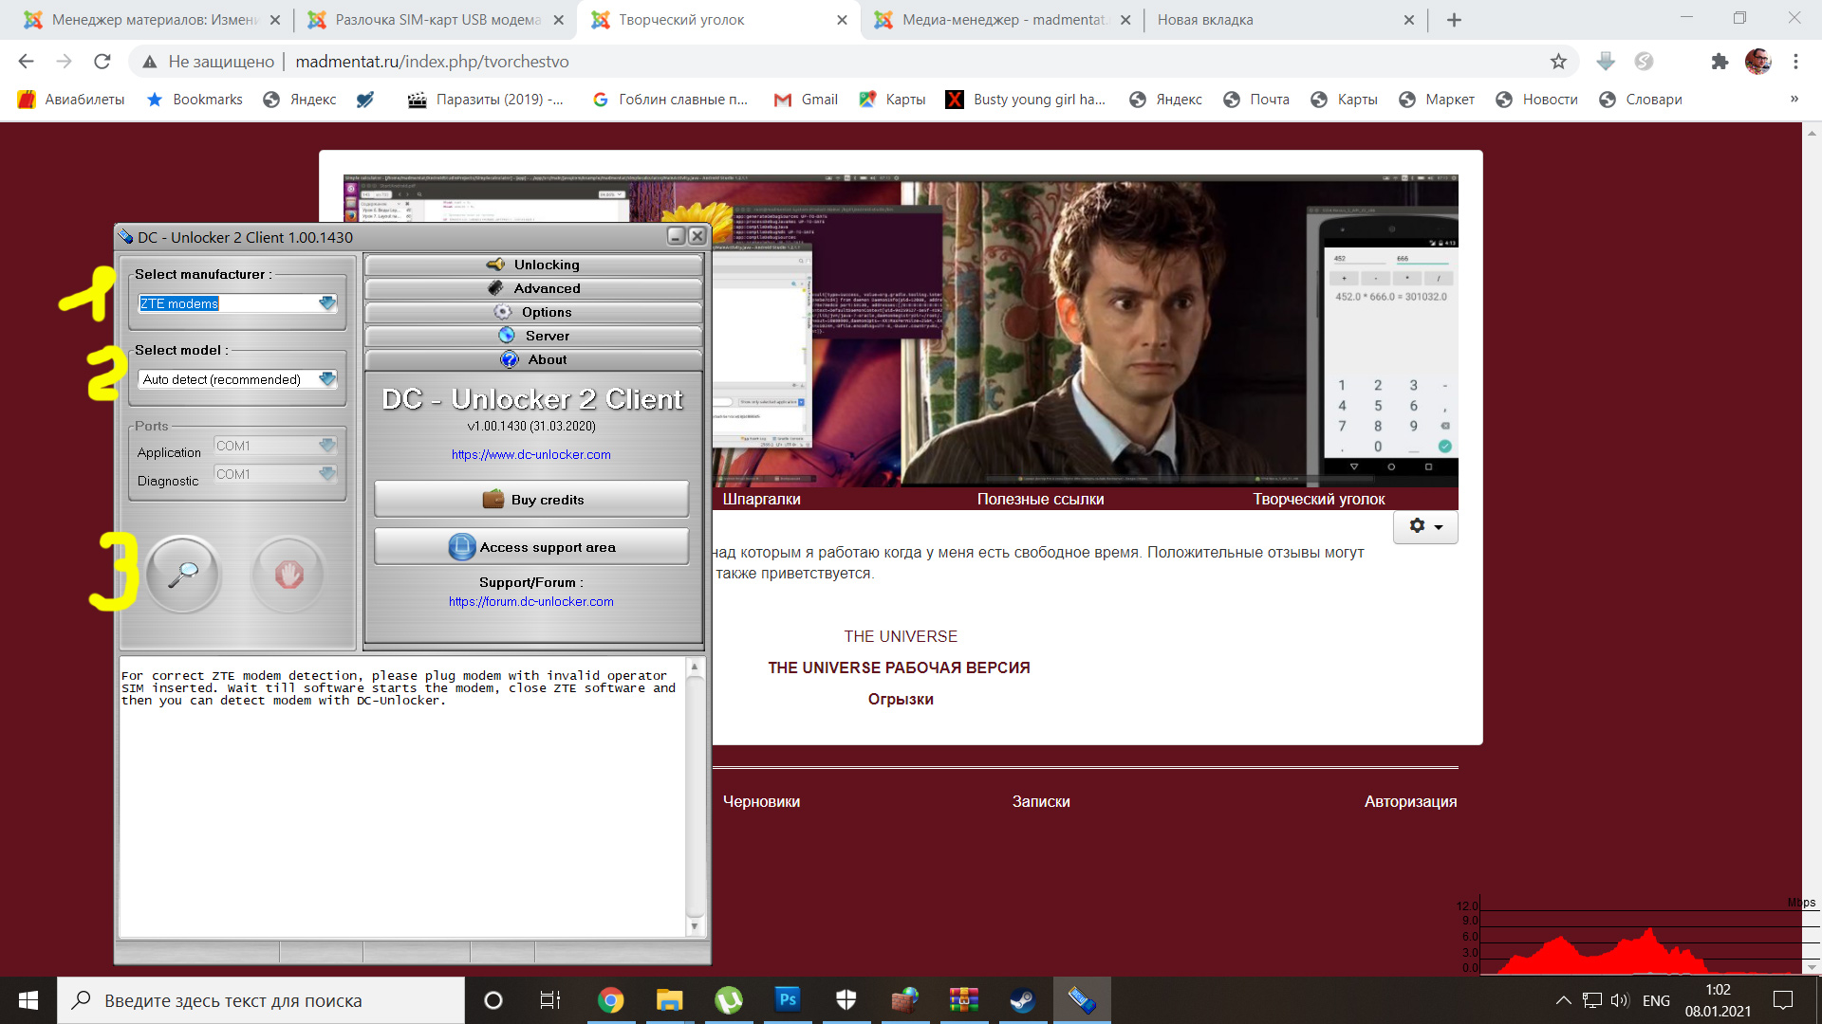Click the browser forward arrow
Image resolution: width=1822 pixels, height=1024 pixels.
(x=64, y=62)
